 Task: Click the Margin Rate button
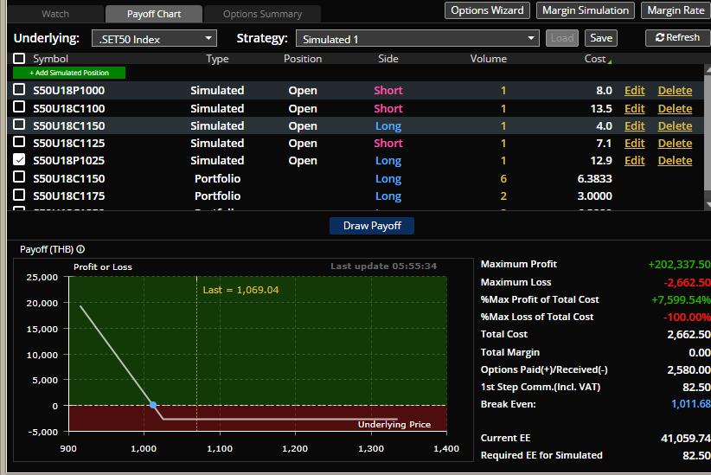676,10
